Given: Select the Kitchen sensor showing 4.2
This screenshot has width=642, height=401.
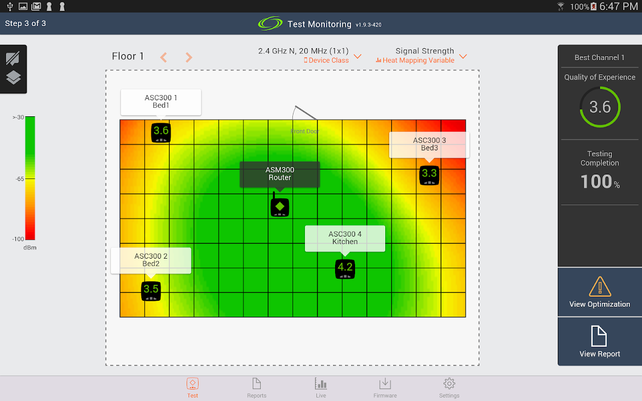Looking at the screenshot, I should (x=345, y=269).
